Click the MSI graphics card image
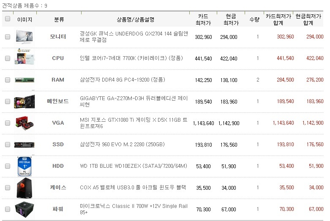 coord(25,123)
